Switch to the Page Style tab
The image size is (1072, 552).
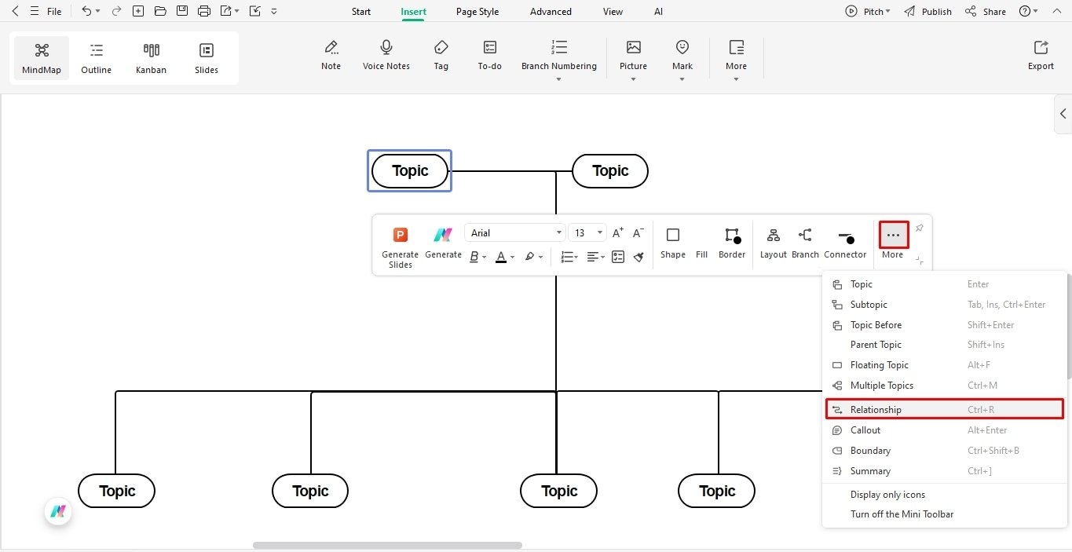[x=477, y=11]
